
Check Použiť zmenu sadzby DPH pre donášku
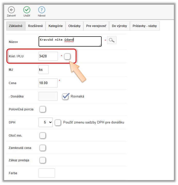tap(58, 122)
